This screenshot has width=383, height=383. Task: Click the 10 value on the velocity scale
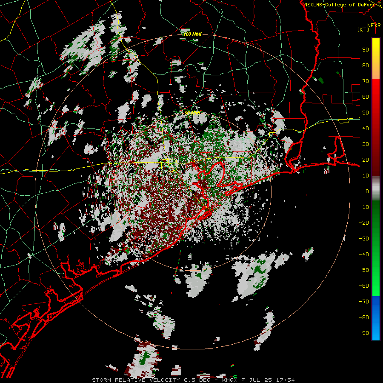point(366,176)
